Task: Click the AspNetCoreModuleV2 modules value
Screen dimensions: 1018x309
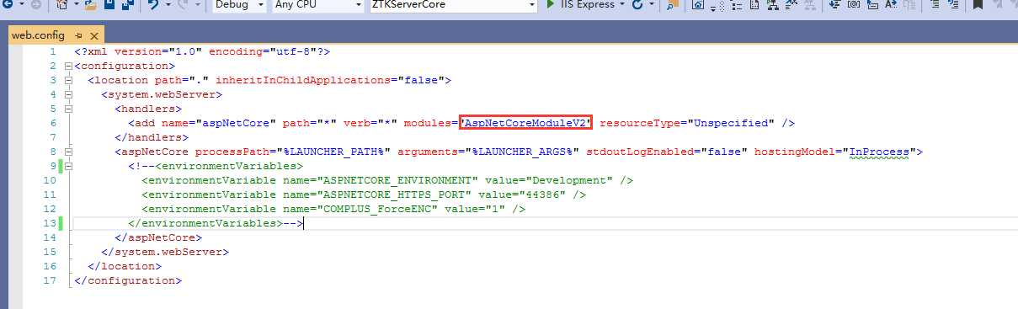Action: click(525, 123)
